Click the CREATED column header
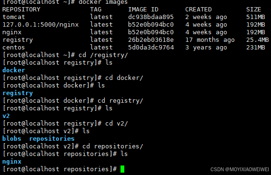Screen dimensions: 271x175 tap(199, 10)
